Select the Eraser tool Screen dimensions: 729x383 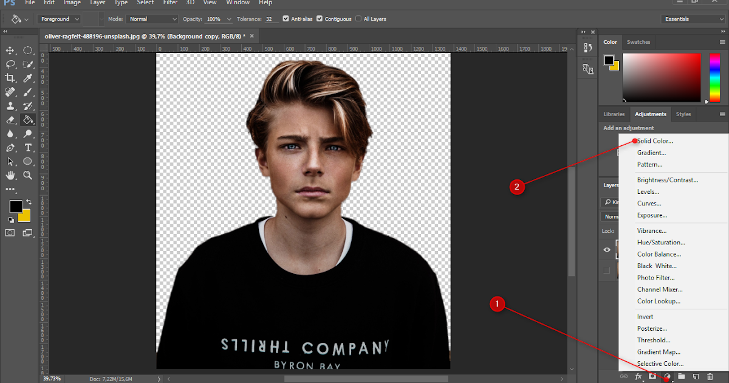click(x=10, y=120)
